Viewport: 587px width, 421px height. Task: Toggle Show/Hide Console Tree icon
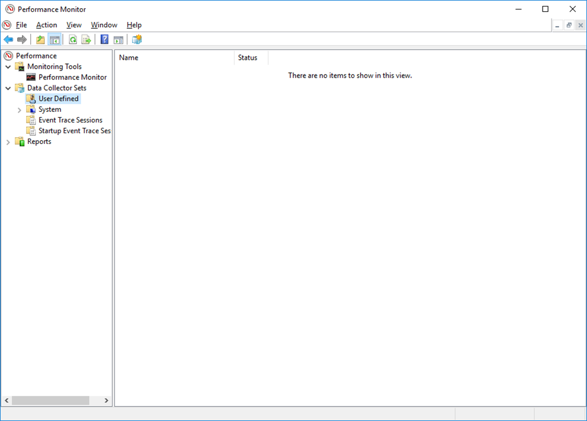click(x=54, y=39)
